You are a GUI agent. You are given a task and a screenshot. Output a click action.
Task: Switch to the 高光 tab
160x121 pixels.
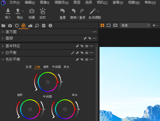click(x=66, y=67)
